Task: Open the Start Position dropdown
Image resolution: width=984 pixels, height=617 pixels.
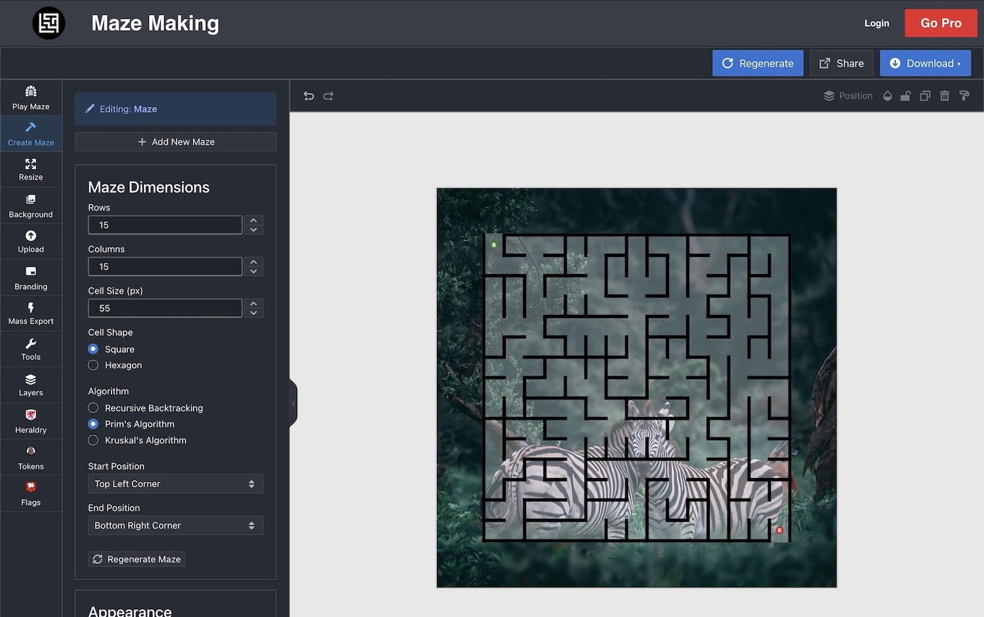Action: pos(174,484)
